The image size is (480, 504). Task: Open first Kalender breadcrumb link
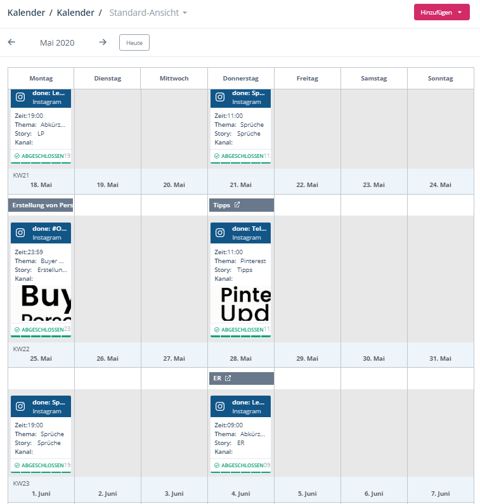pyautogui.click(x=26, y=13)
